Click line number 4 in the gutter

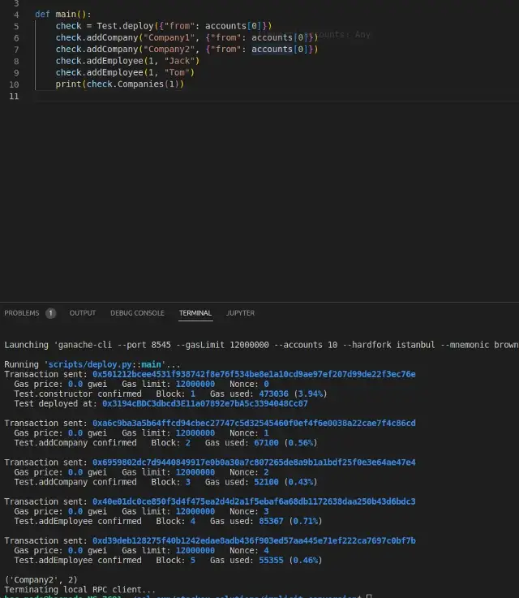16,15
